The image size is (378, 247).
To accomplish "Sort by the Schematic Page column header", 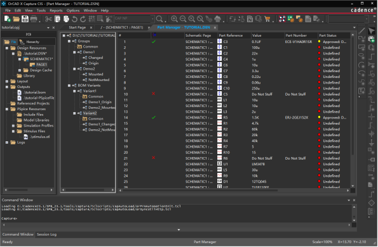I will [x=201, y=35].
